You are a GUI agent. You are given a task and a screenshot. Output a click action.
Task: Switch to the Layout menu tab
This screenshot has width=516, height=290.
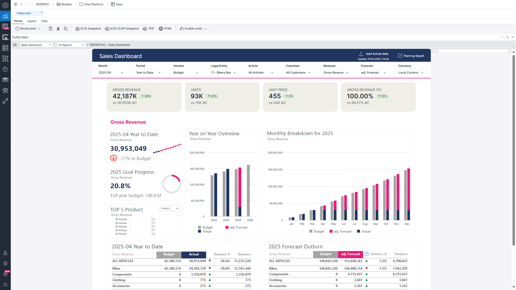tap(32, 21)
